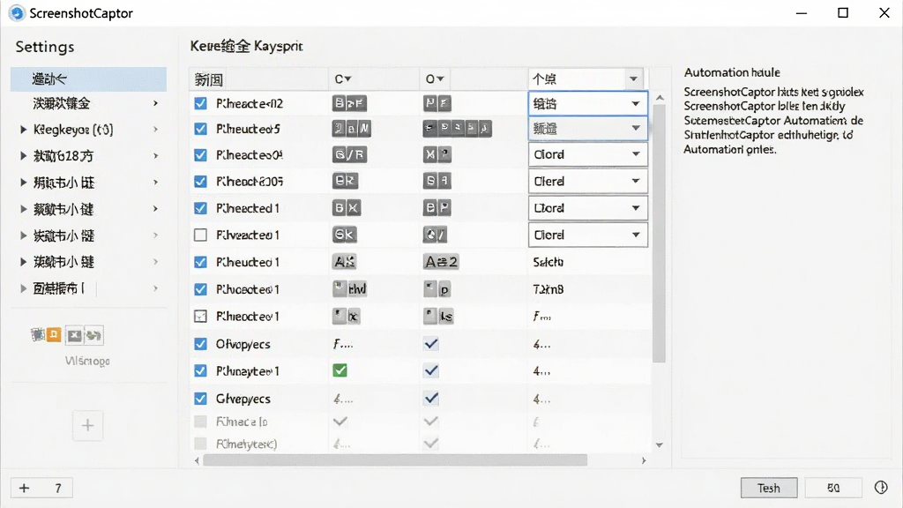Click the scroll-left arrow under the table
Screen dimensions: 903x508
pos(197,460)
